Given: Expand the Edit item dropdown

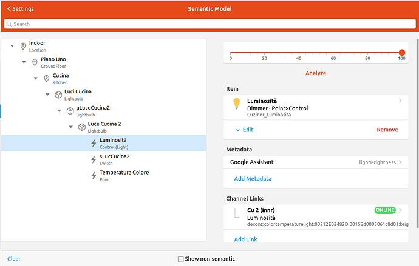Looking at the screenshot, I should [244, 130].
